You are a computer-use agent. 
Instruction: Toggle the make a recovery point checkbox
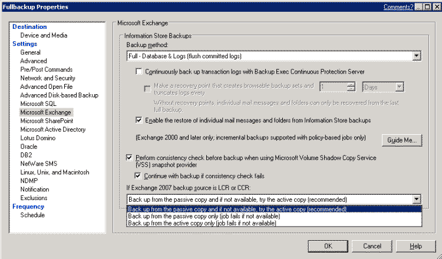(147, 89)
